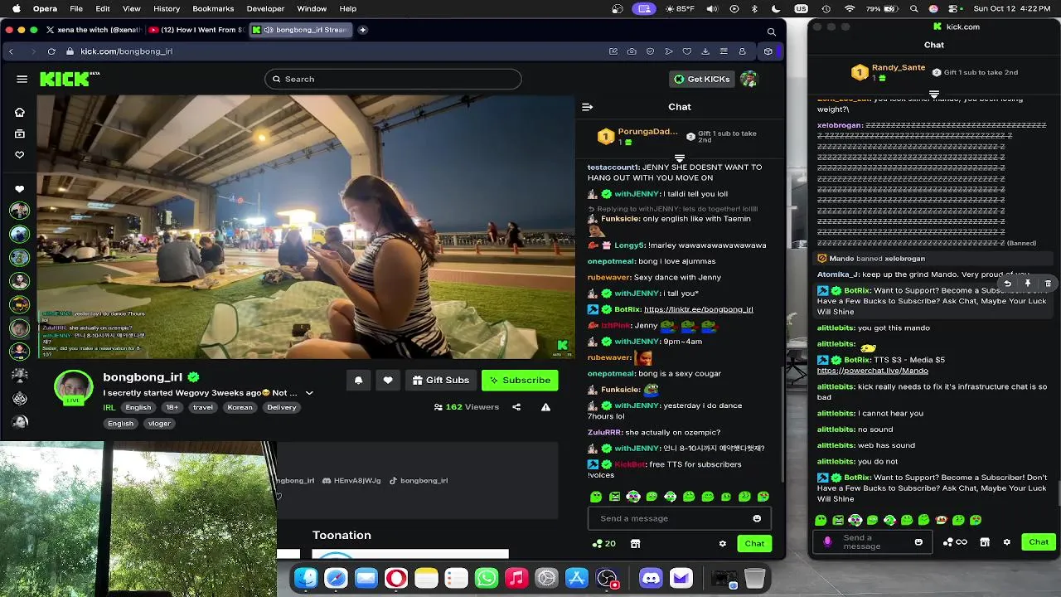Open the Discord icon in the Dock

(651, 578)
